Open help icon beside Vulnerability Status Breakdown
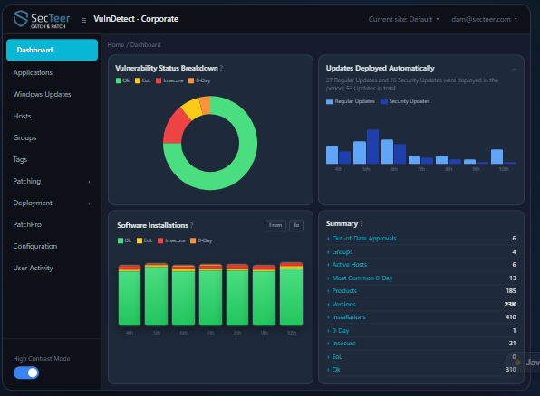Screen dimensions: 540x396 (x=221, y=68)
